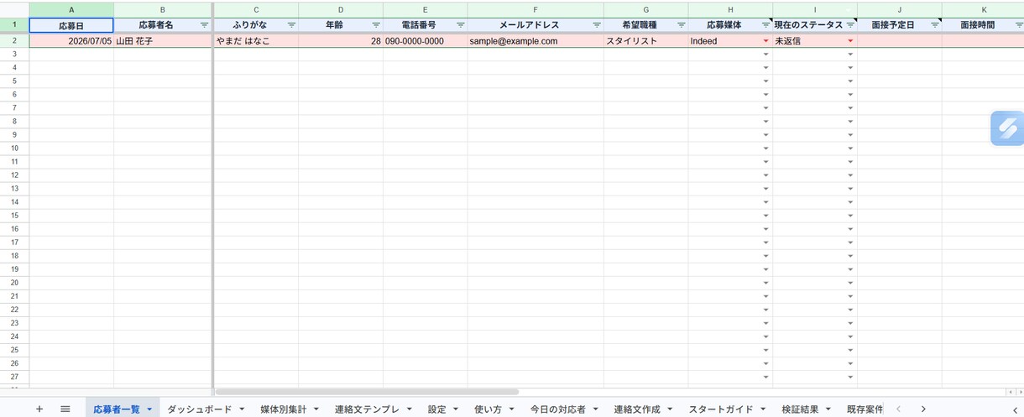
Task: Open 応募媒体 dropdown in row 3
Action: [765, 55]
